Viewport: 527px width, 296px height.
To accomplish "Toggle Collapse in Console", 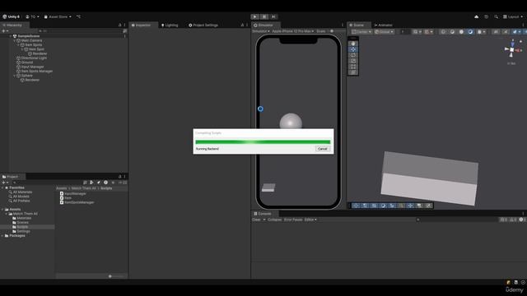I will pos(274,220).
